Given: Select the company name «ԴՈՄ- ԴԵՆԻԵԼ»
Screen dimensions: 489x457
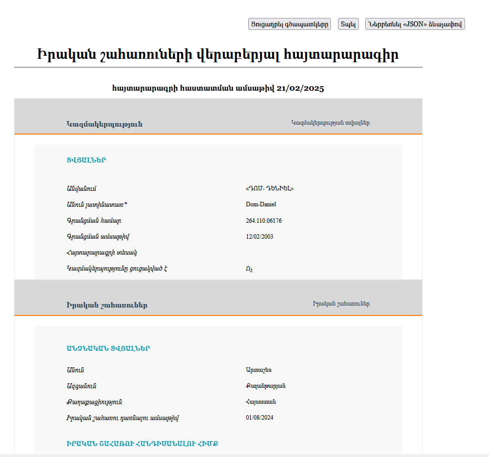Looking at the screenshot, I should [x=269, y=188].
